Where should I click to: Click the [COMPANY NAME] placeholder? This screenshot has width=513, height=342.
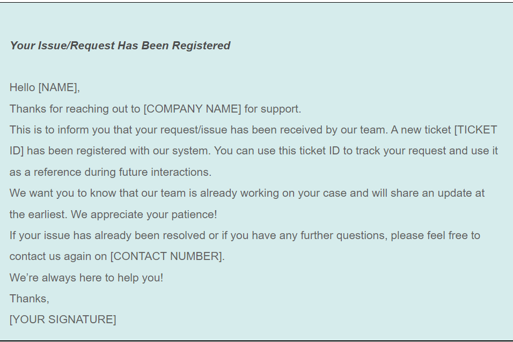point(192,109)
